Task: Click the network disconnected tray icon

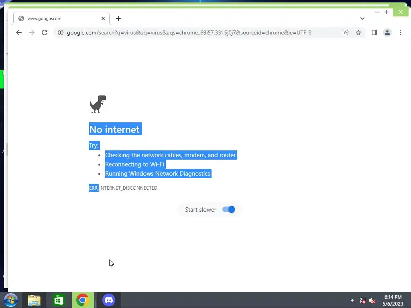Action: (362, 300)
